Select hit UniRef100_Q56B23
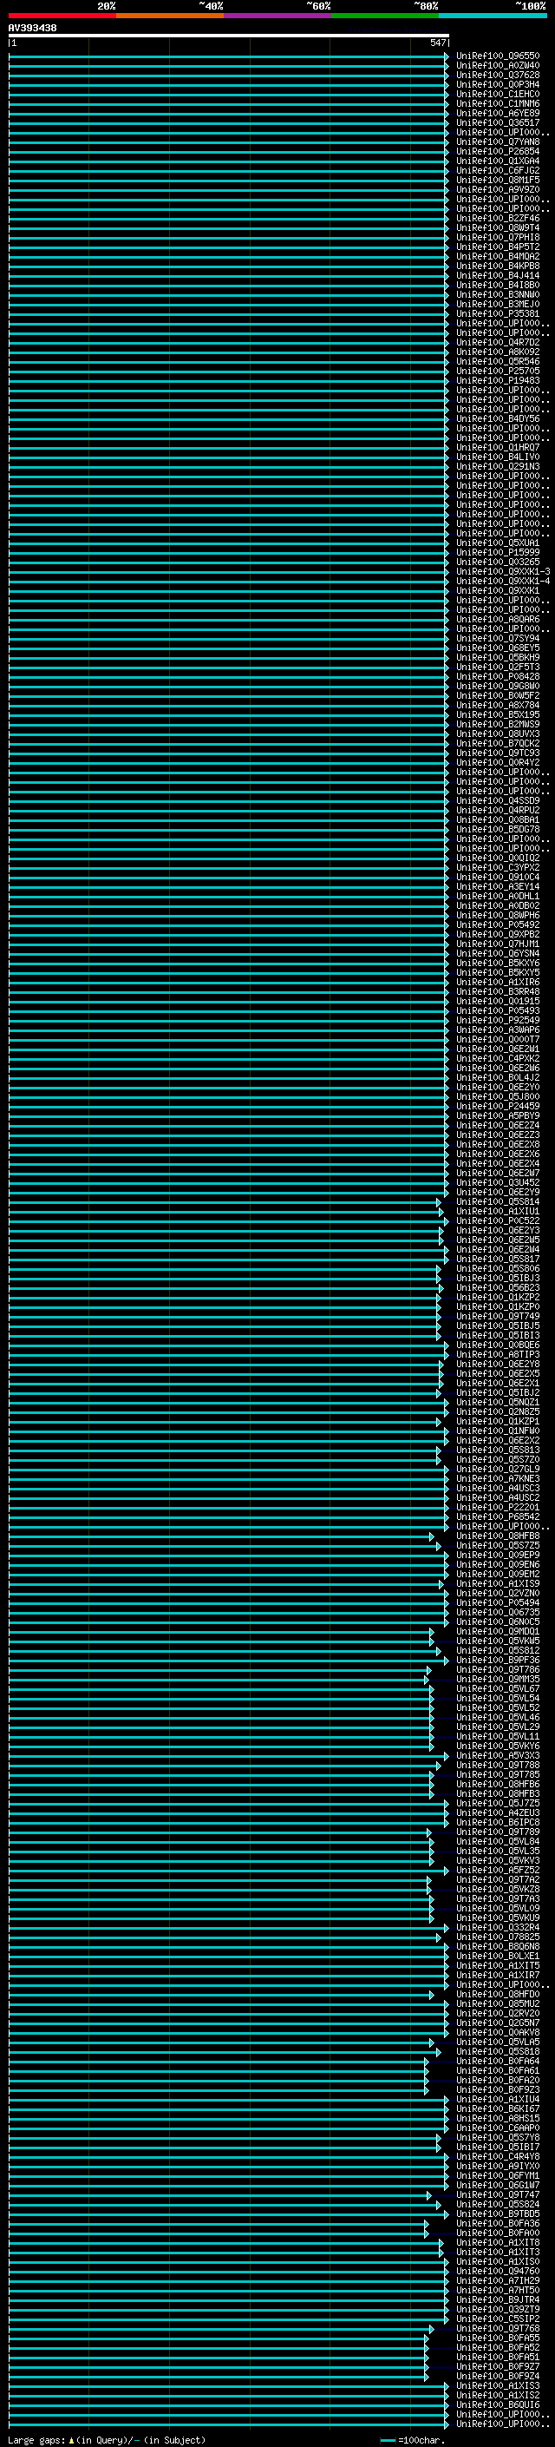 pyautogui.click(x=497, y=1287)
